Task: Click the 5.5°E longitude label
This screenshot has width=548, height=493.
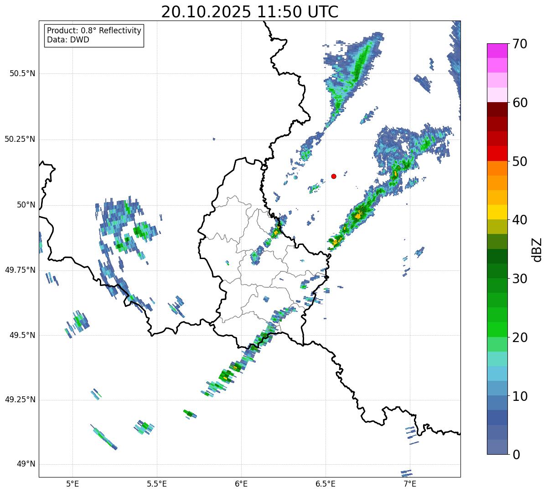Action: [157, 483]
